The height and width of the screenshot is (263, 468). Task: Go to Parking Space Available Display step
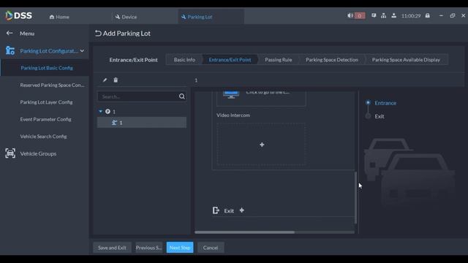[x=406, y=60]
